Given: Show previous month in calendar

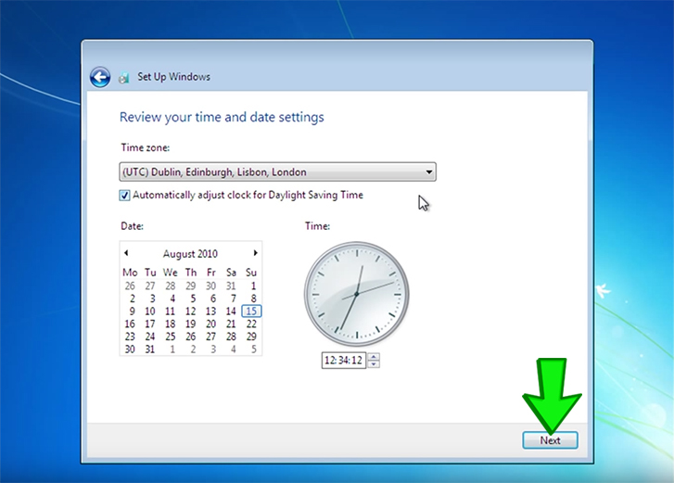Looking at the screenshot, I should pyautogui.click(x=126, y=253).
